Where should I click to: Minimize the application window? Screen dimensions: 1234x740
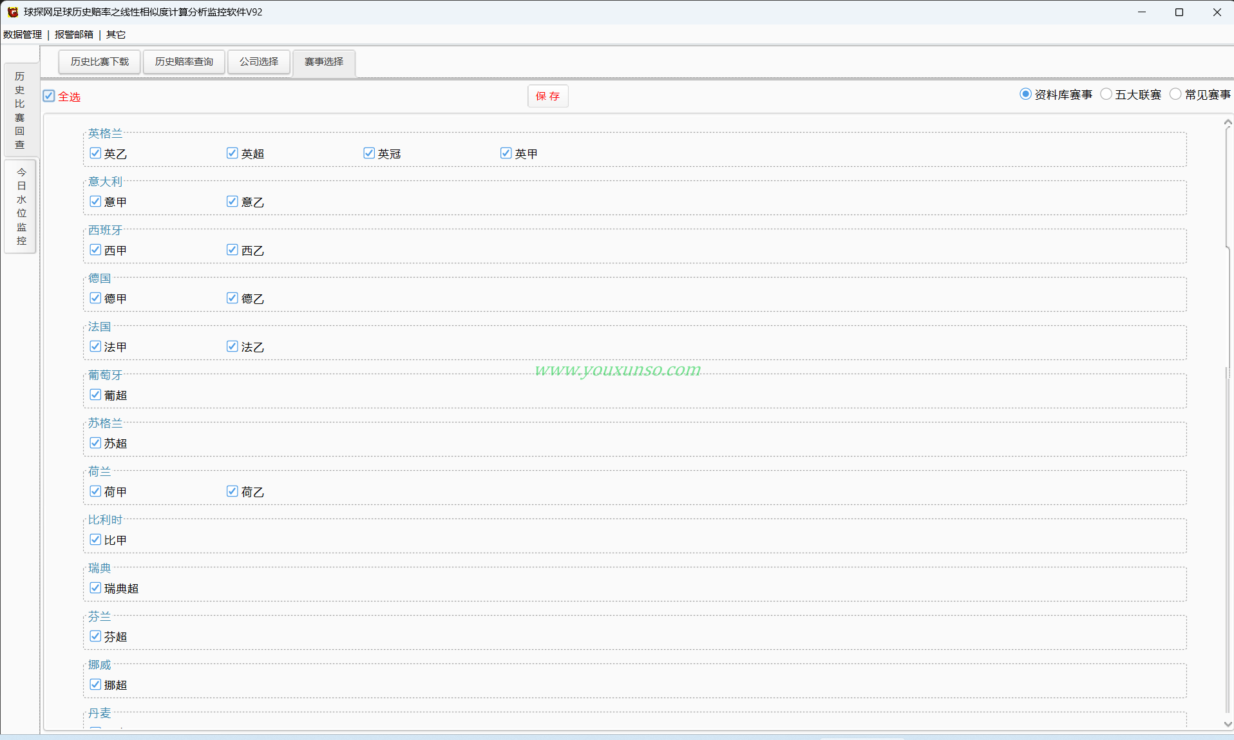[x=1142, y=12]
